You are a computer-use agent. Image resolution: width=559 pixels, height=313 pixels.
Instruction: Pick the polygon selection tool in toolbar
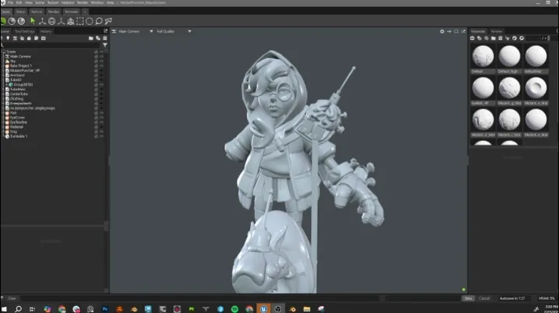109,21
